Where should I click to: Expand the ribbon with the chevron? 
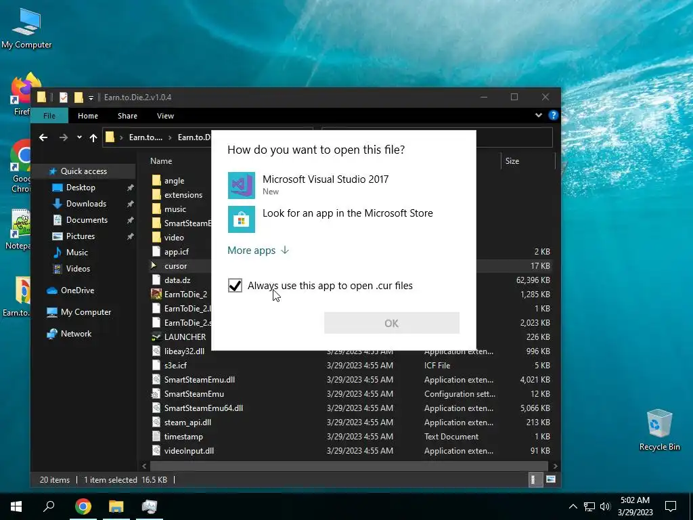pyautogui.click(x=538, y=115)
